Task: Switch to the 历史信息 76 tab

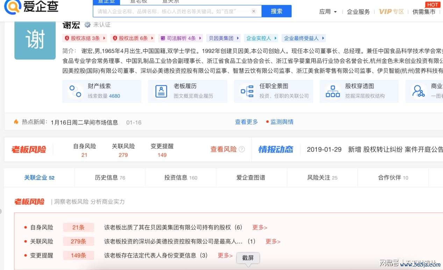Action: [110, 177]
